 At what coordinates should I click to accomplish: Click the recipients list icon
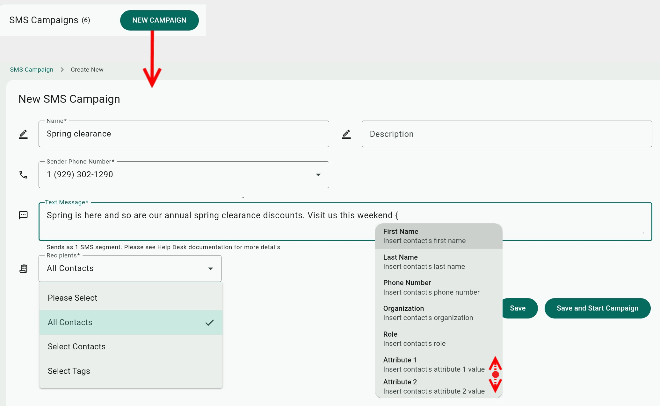pyautogui.click(x=23, y=269)
